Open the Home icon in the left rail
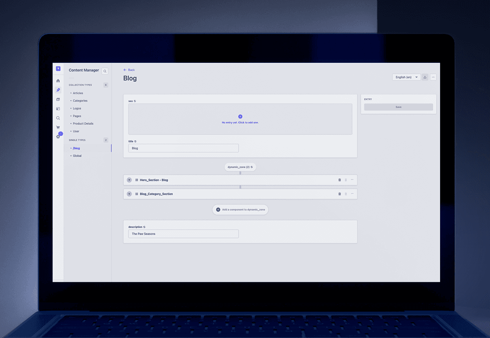Viewport: 490px width, 338px height. [x=58, y=81]
